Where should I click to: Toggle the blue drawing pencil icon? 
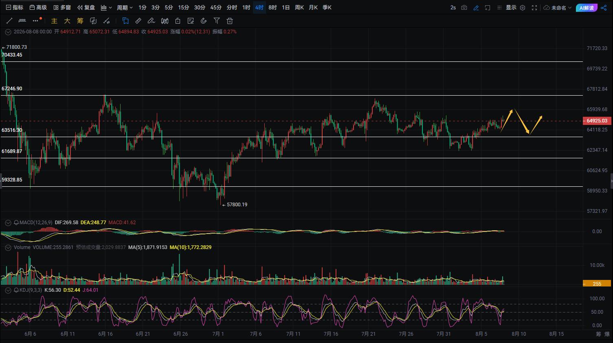pos(476,7)
